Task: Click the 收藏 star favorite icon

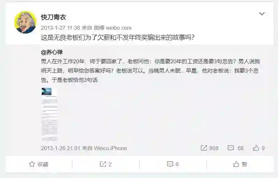Action: pyautogui.click(x=32, y=164)
